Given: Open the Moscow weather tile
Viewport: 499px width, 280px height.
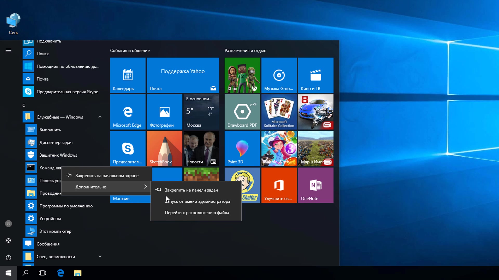Looking at the screenshot, I should [x=201, y=112].
